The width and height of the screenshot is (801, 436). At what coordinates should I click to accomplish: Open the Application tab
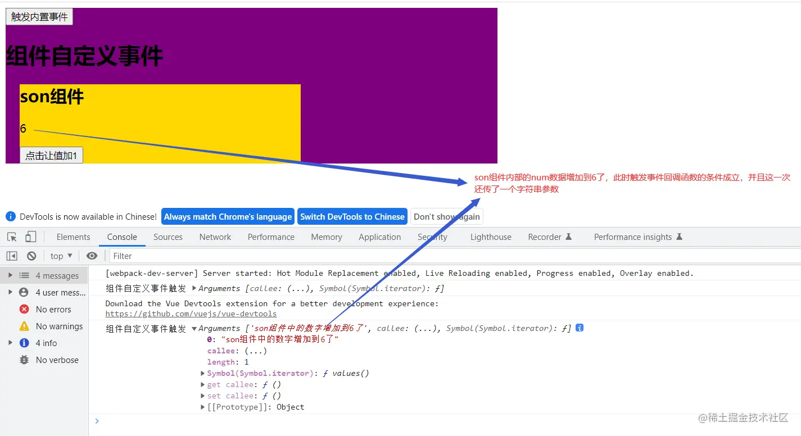click(380, 237)
